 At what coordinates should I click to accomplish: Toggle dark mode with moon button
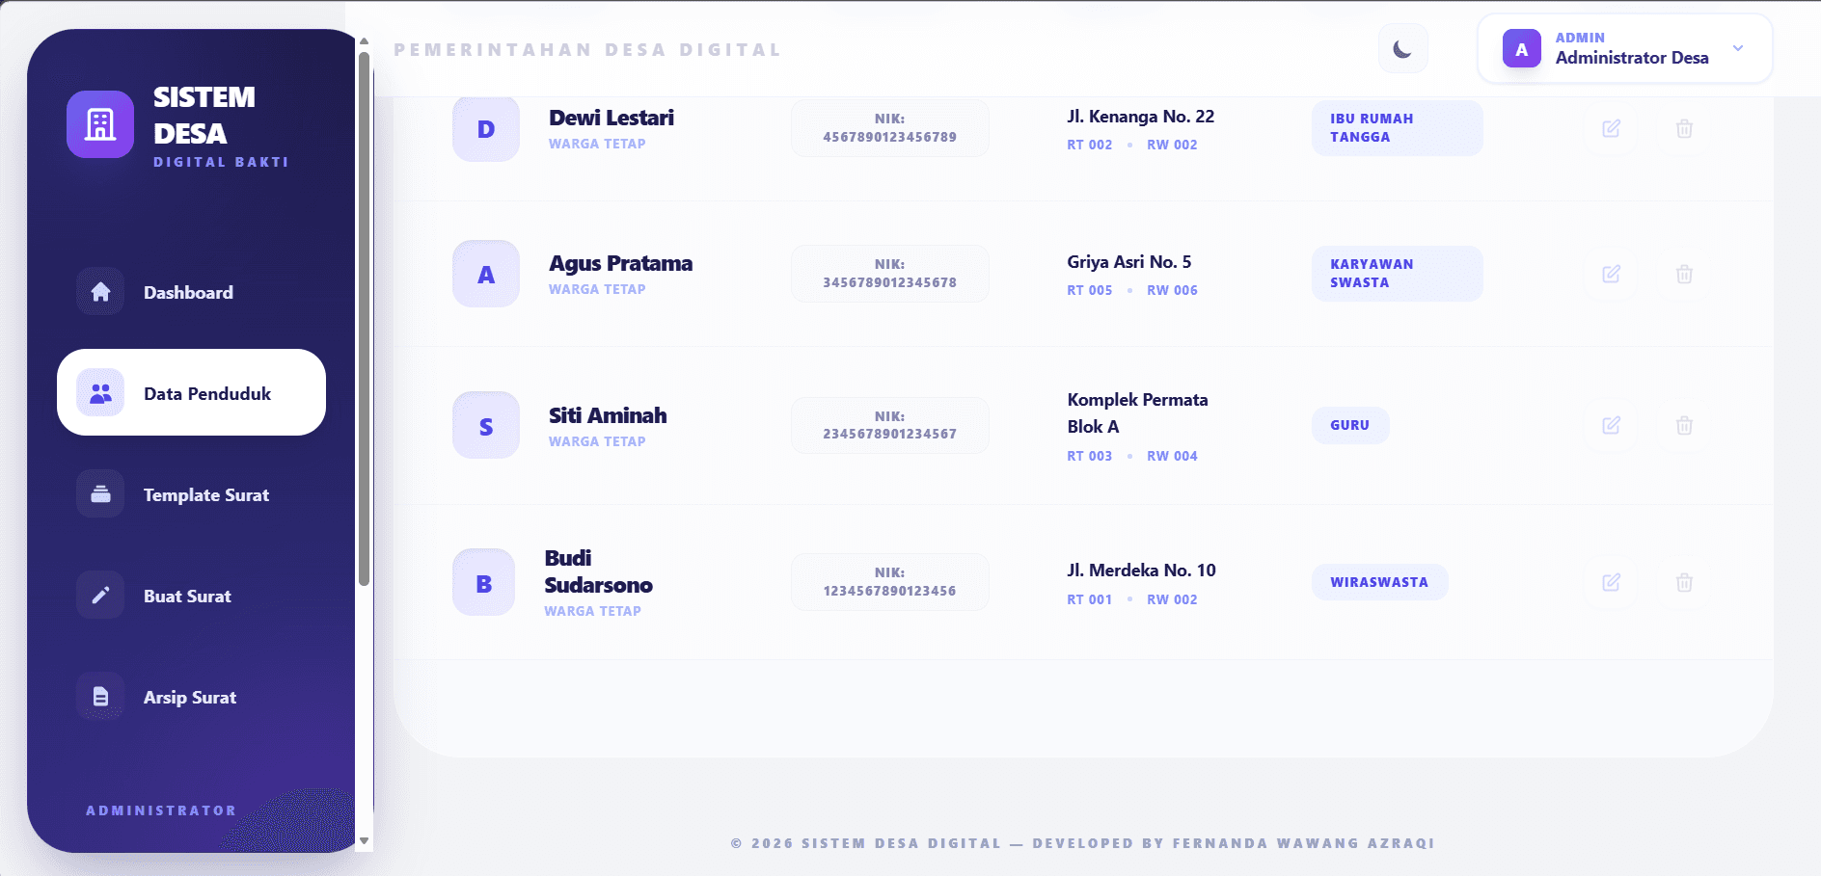pos(1402,49)
